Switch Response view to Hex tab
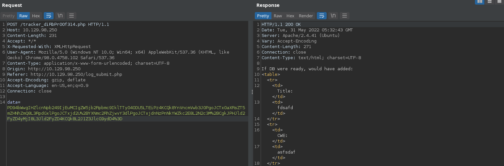This screenshot has width=504, height=166. [290, 16]
